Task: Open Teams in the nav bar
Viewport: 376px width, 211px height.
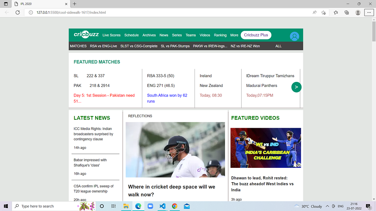Action: coord(191,35)
